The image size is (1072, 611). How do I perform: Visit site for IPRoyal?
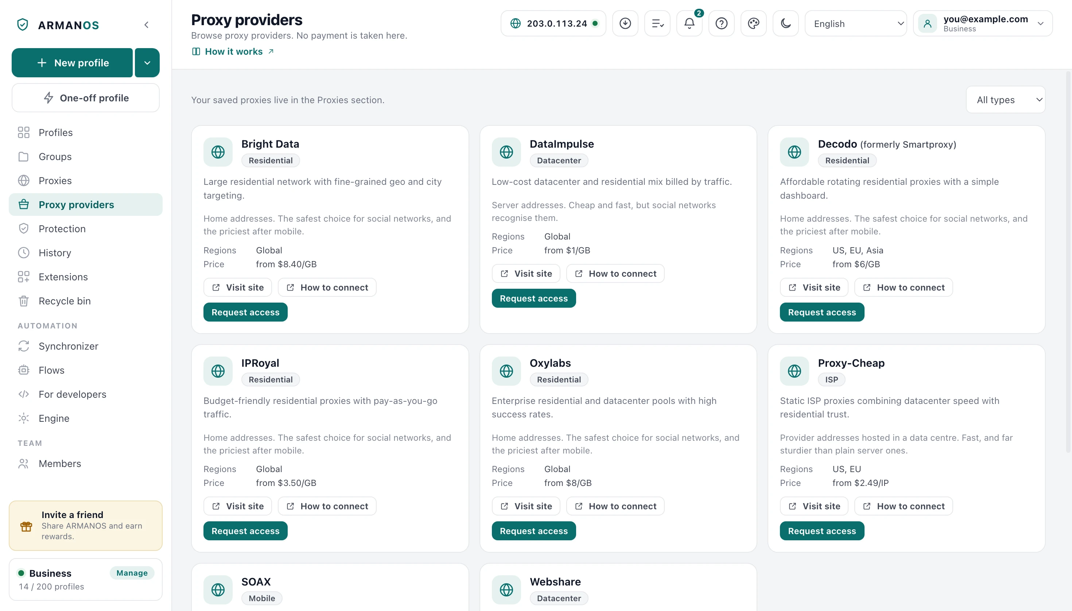[238, 506]
